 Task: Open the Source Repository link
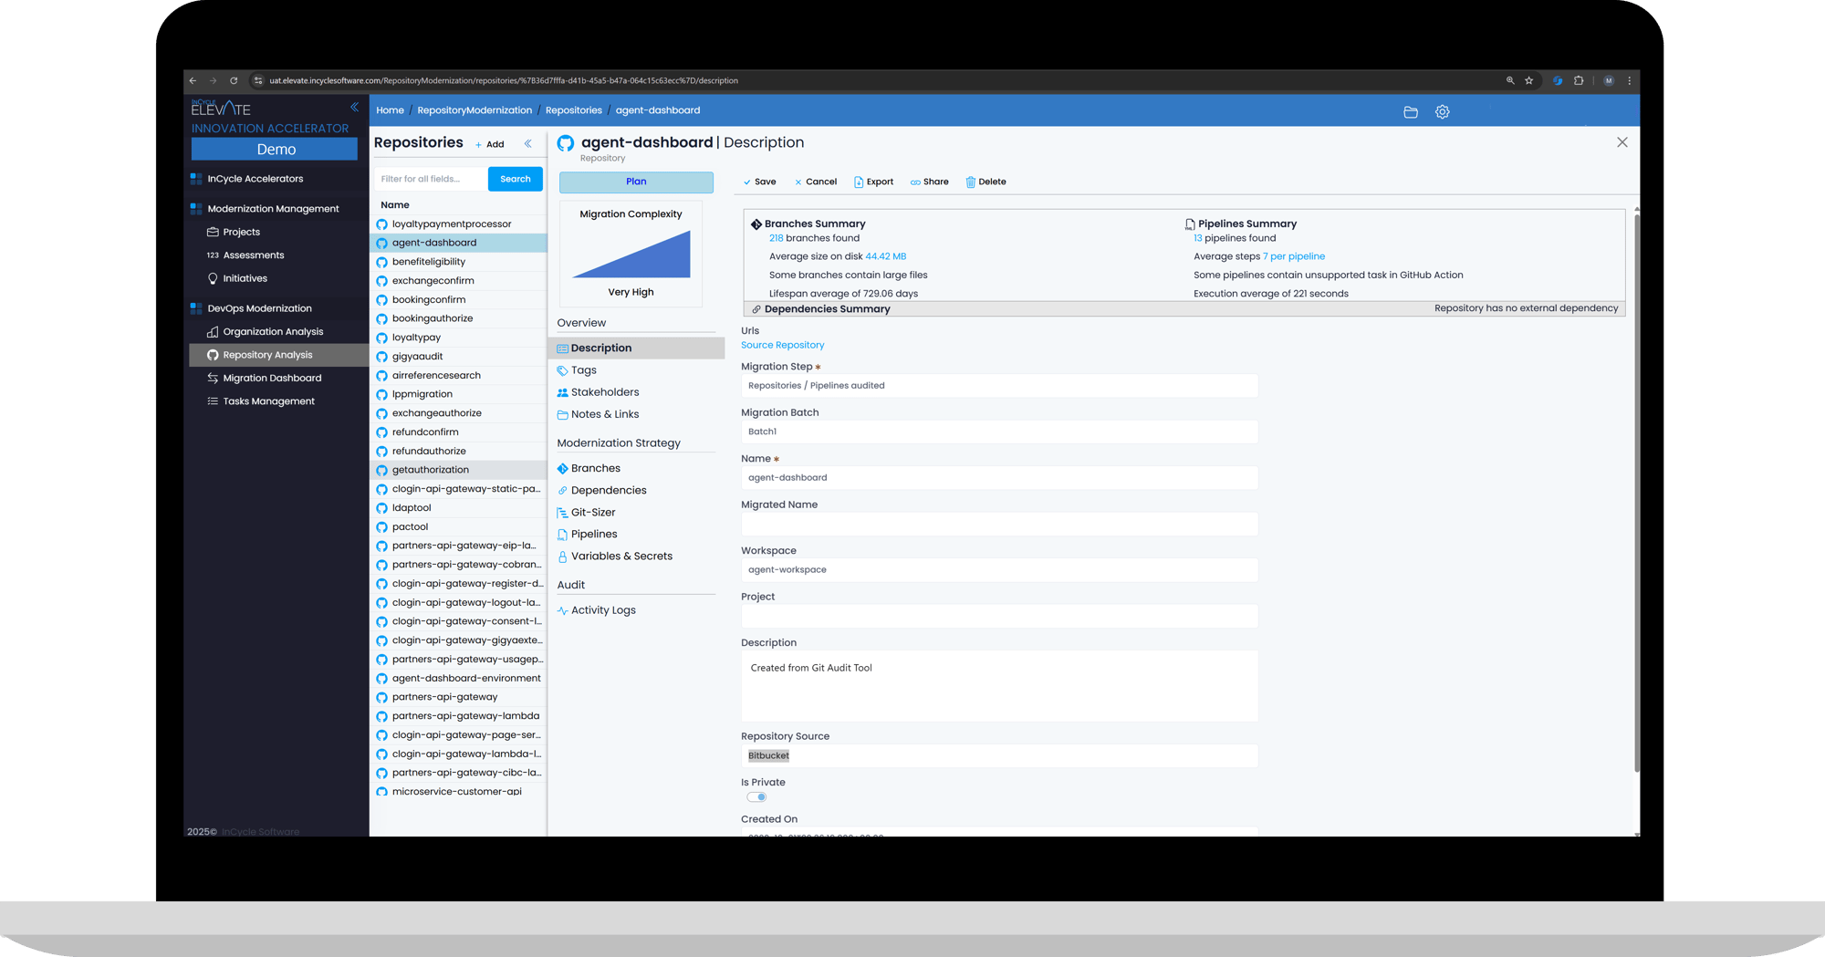(782, 345)
